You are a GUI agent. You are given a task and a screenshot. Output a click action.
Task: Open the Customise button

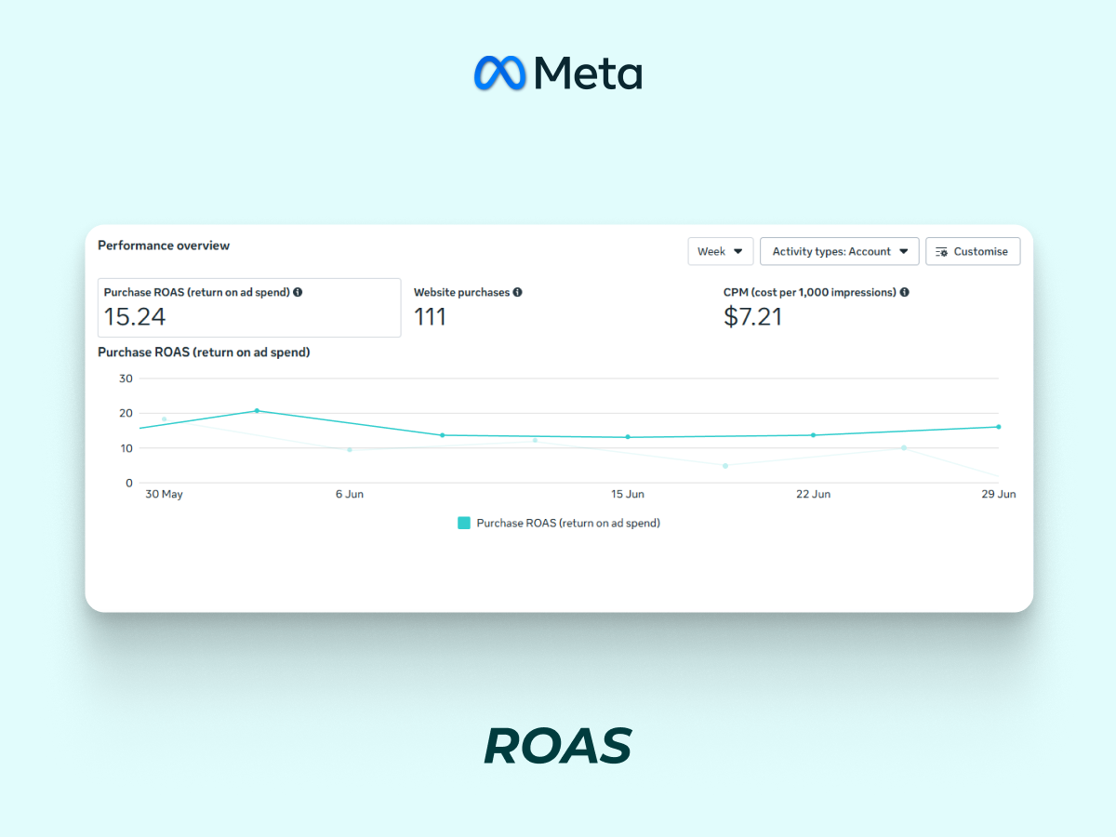click(973, 251)
